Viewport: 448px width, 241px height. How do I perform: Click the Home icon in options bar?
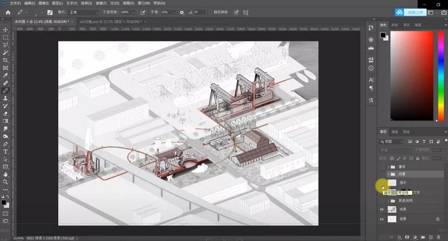[x=8, y=12]
